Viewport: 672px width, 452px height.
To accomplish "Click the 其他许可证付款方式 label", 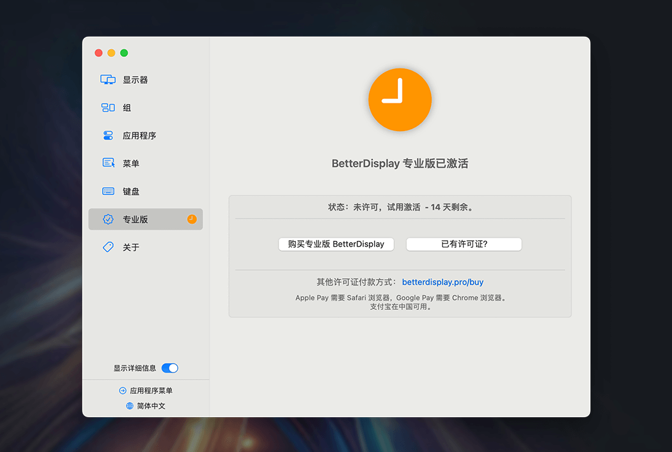I will point(356,282).
